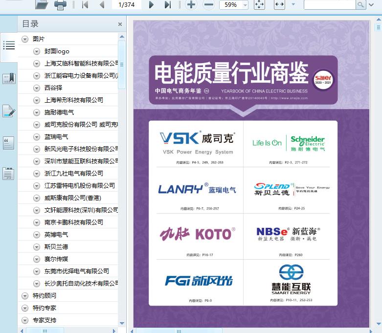
Task: Go to the next page
Action: [151, 4]
